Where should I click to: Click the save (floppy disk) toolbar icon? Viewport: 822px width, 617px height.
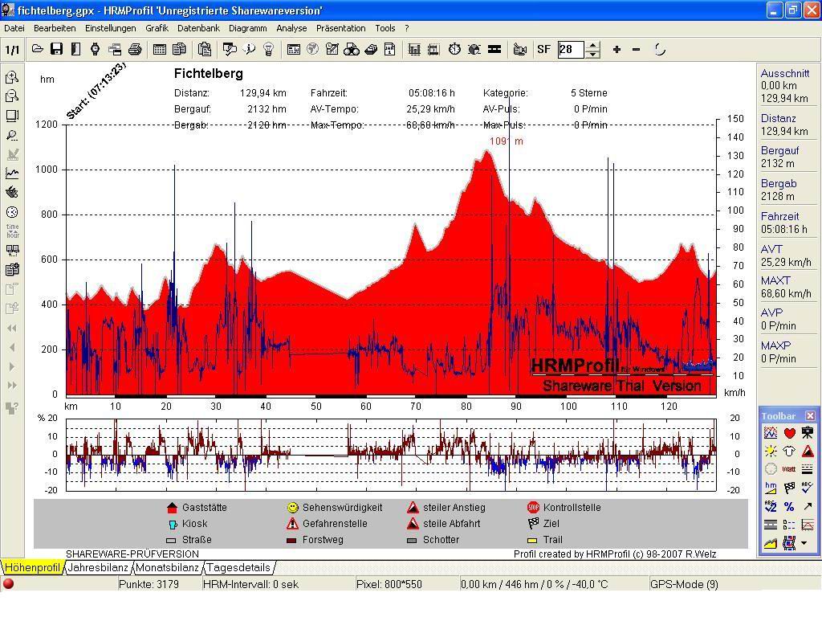pyautogui.click(x=56, y=49)
